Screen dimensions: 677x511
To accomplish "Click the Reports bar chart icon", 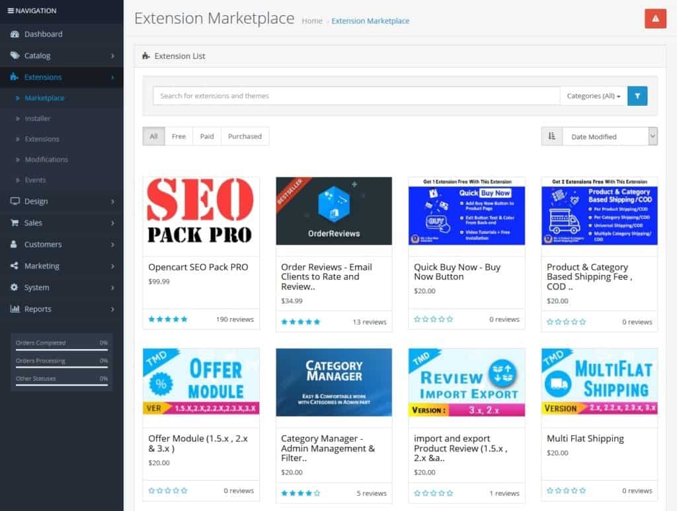I will (15, 309).
